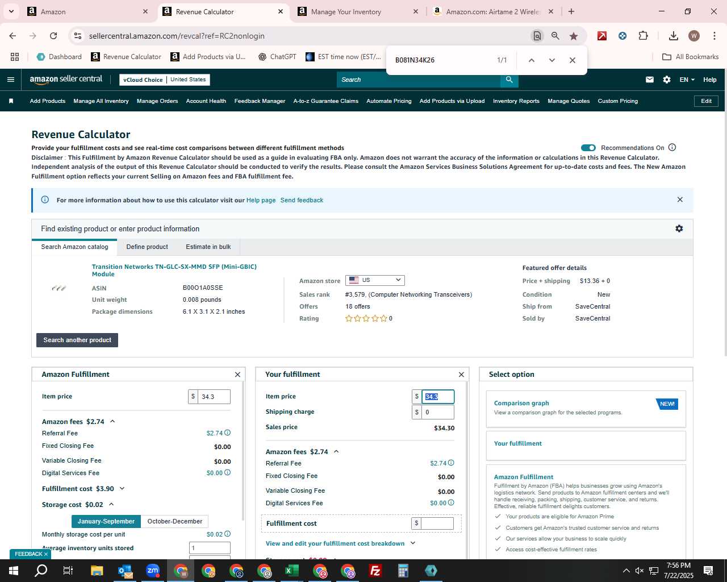Close the Your fulfillment panel
The width and height of the screenshot is (727, 582).
[x=461, y=375]
